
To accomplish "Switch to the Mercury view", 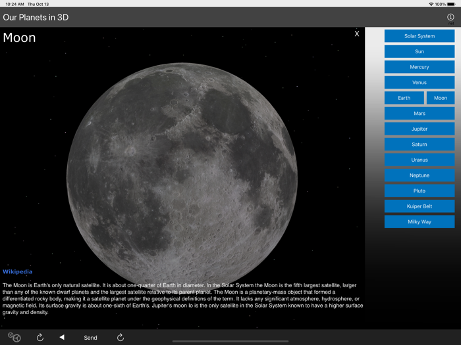I will (419, 67).
